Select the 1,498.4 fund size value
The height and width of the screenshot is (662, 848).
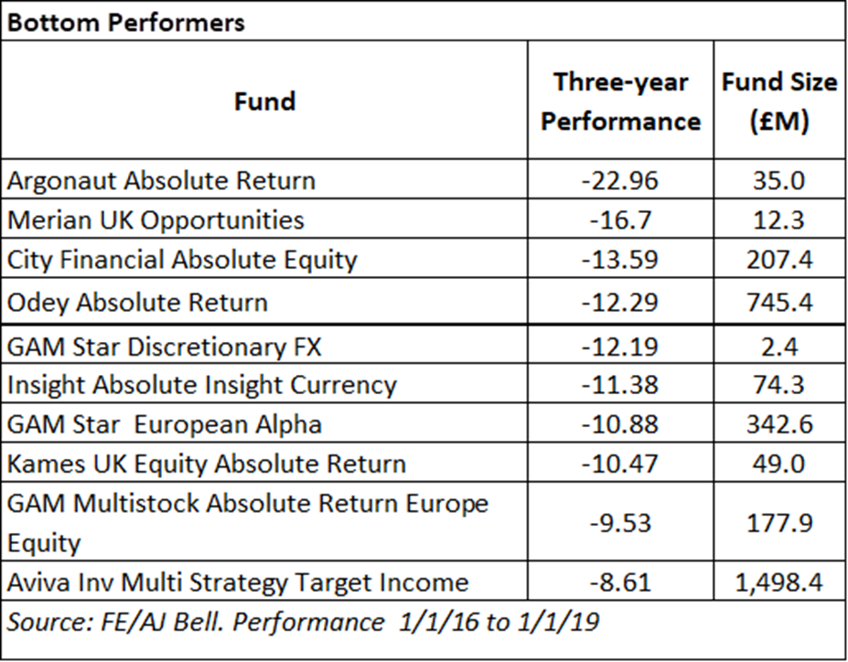click(778, 582)
